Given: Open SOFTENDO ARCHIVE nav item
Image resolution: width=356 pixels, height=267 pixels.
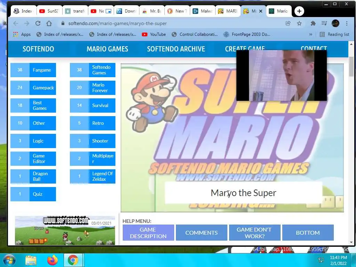Looking at the screenshot, I should (176, 49).
